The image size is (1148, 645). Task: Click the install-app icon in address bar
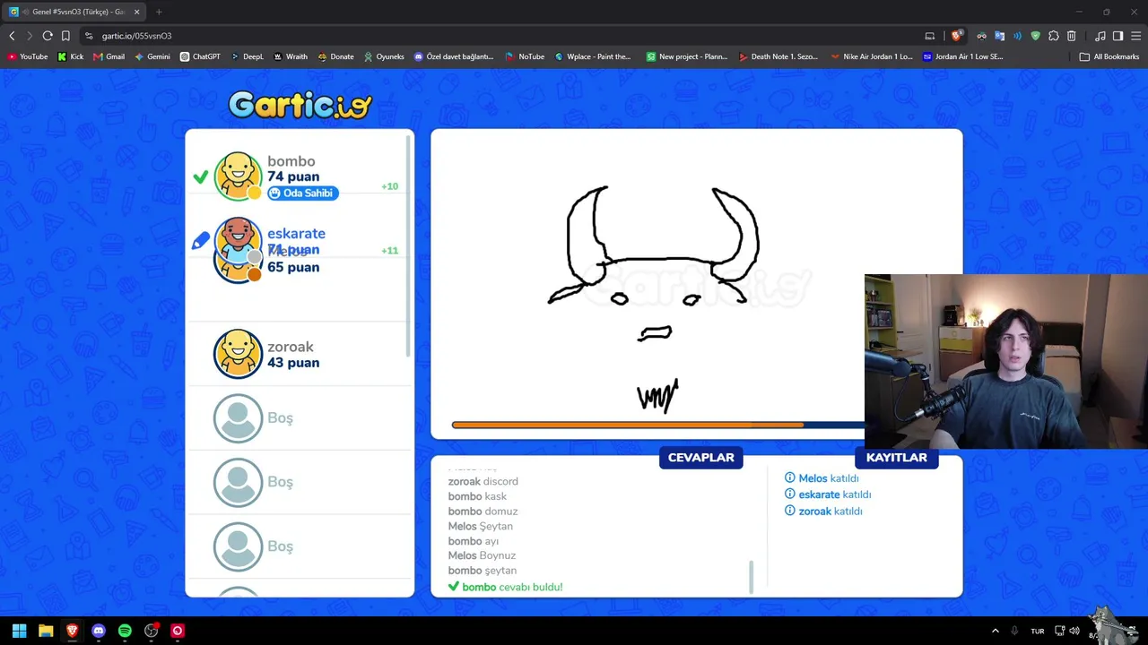(x=930, y=36)
